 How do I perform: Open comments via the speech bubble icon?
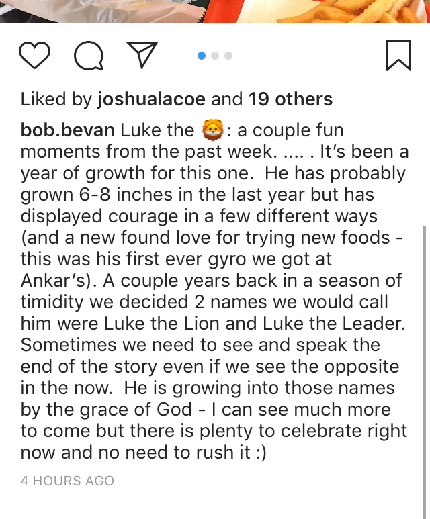[88, 57]
